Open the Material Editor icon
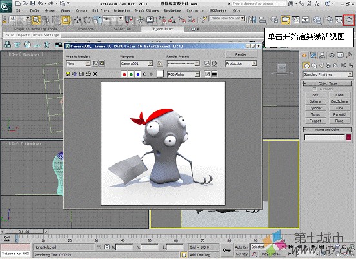 [x=317, y=20]
